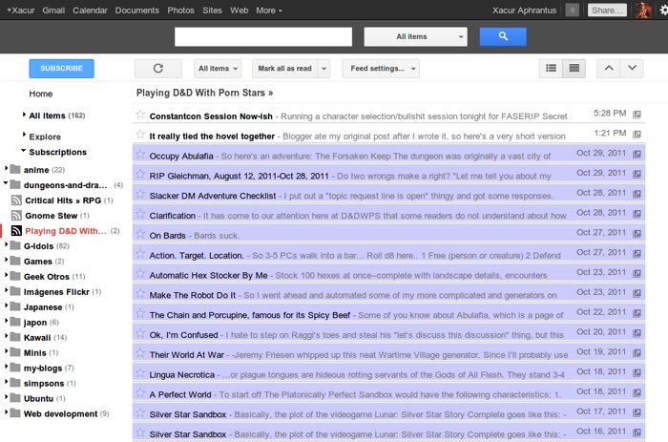Open original of Constantcon Session Now-ish post
The image size is (668, 442).
click(x=637, y=115)
